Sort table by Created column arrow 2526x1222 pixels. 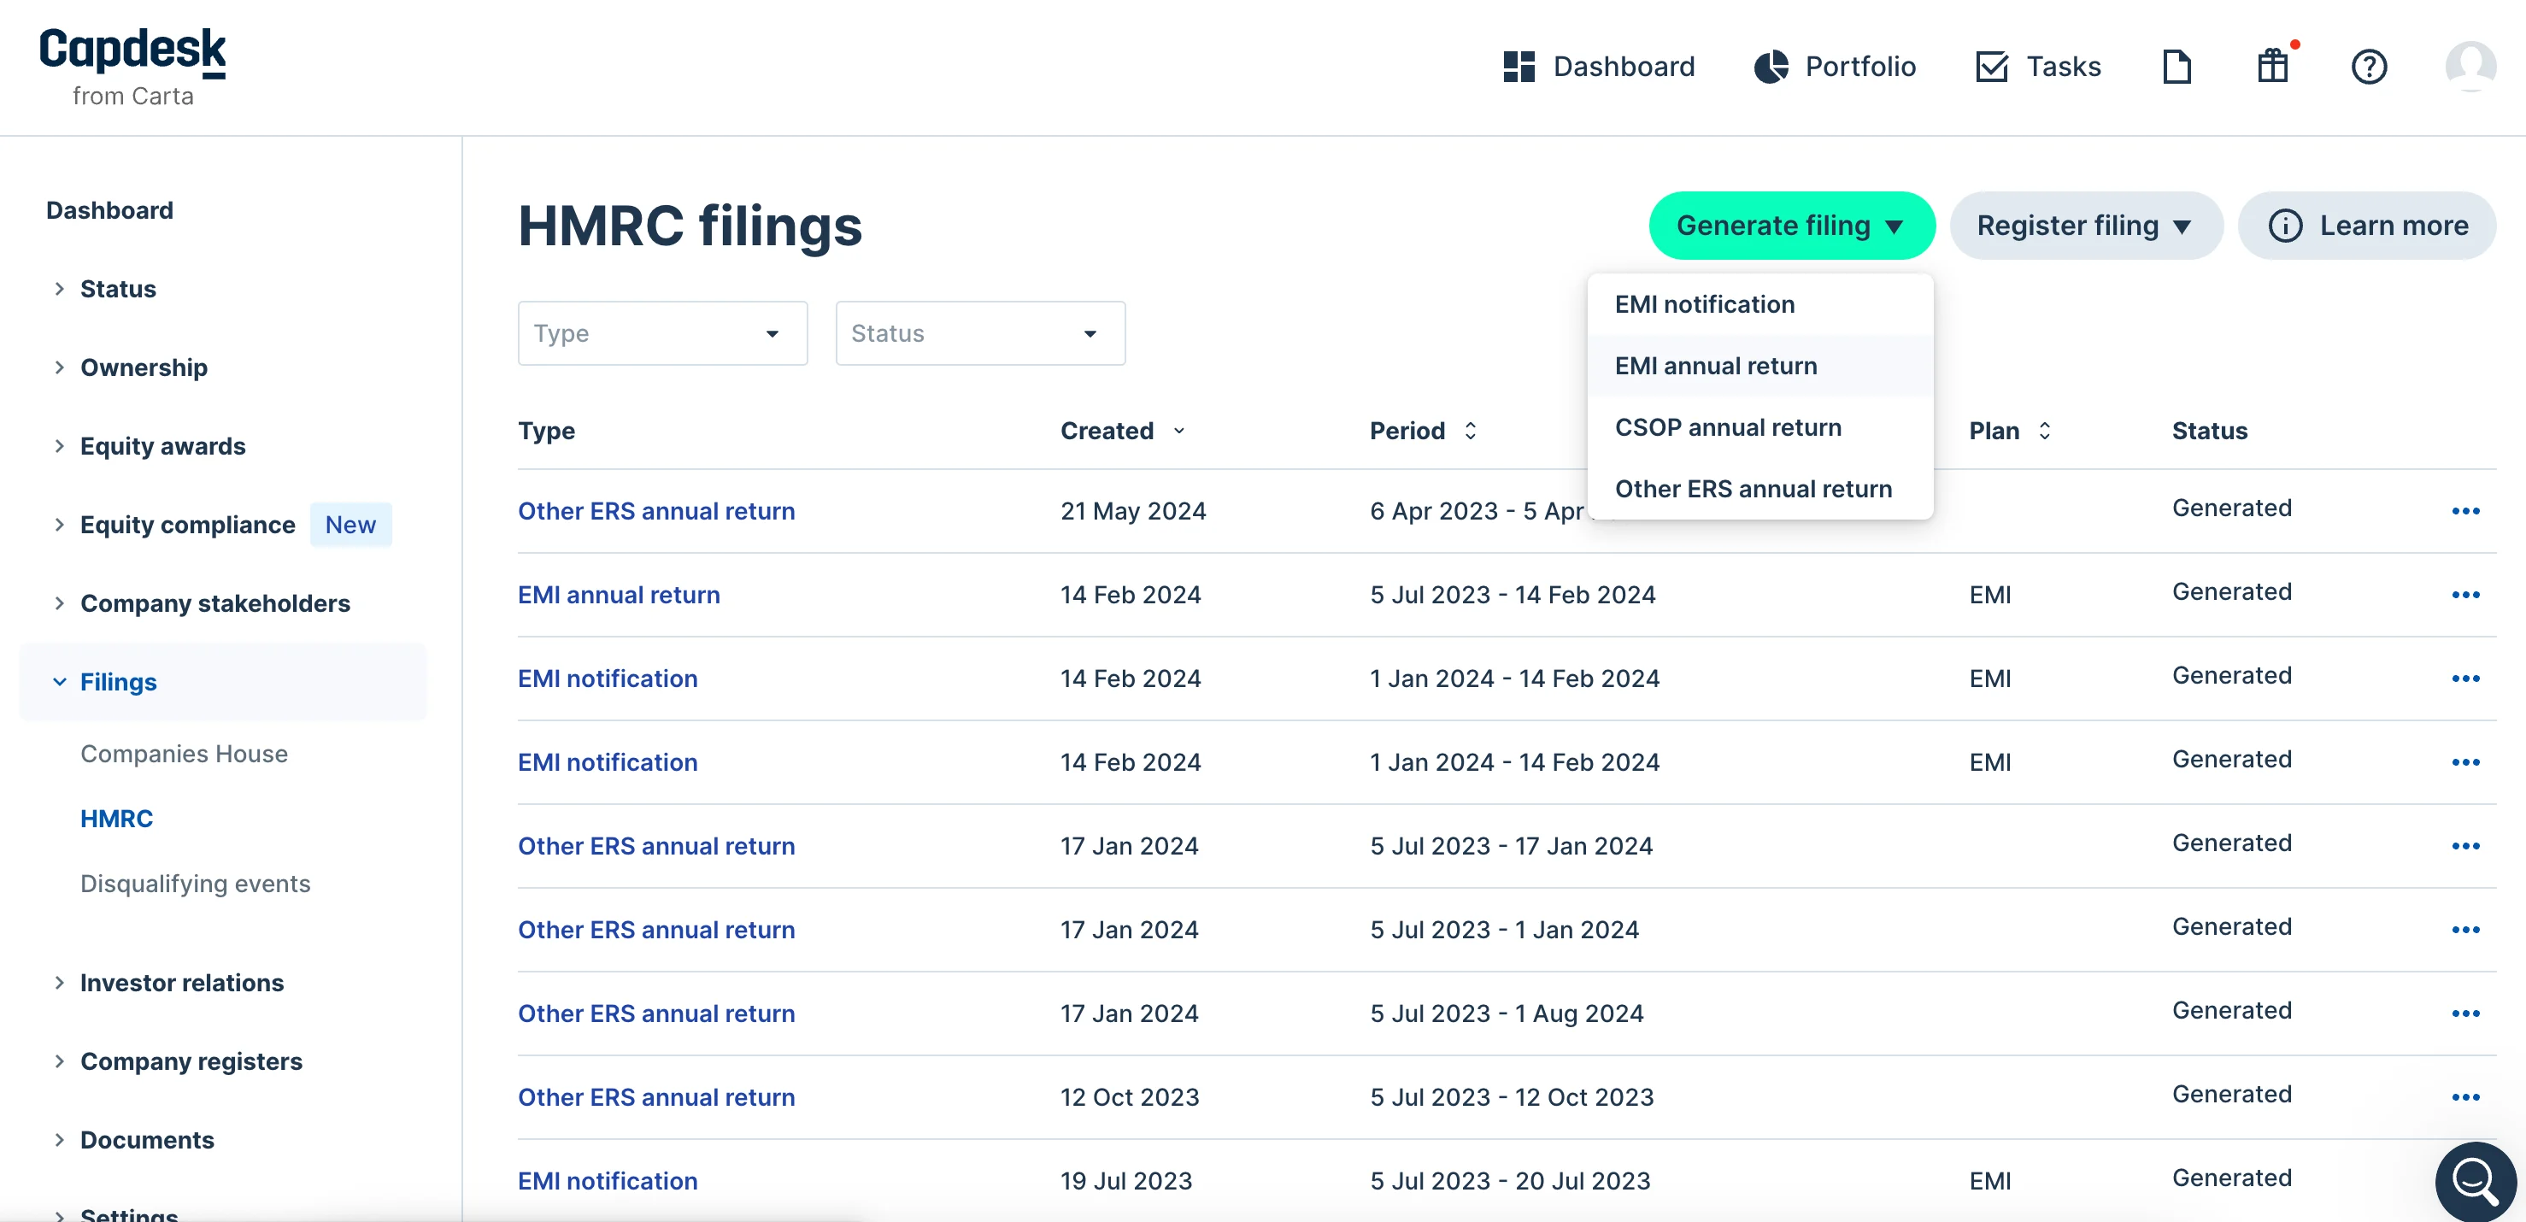(x=1178, y=431)
